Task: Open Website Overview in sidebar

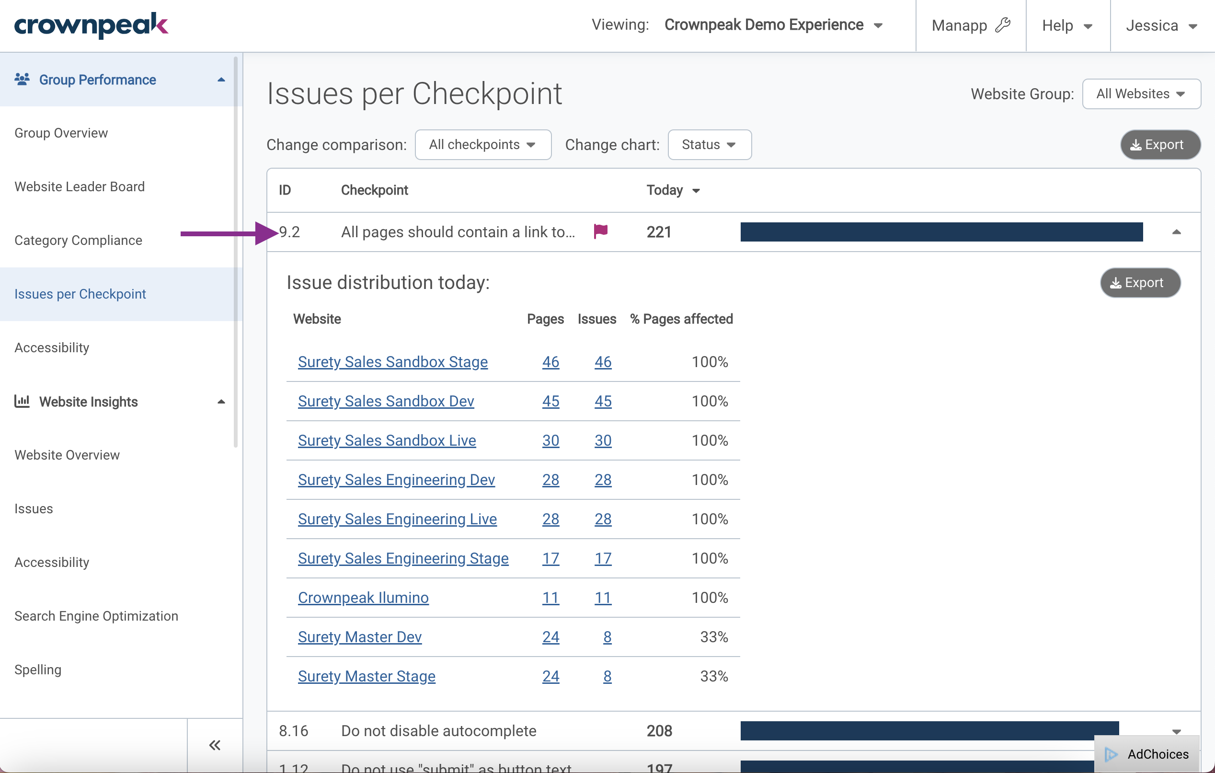Action: (67, 455)
